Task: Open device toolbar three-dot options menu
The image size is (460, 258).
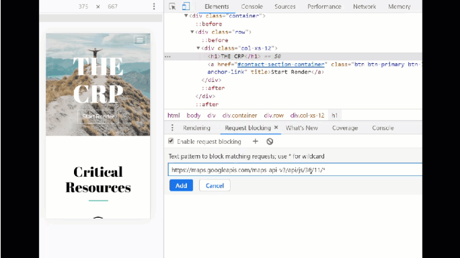Action: 154,7
